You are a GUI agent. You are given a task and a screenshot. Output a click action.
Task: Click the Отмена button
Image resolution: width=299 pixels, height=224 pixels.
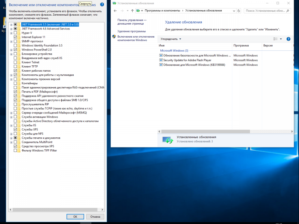95,217
